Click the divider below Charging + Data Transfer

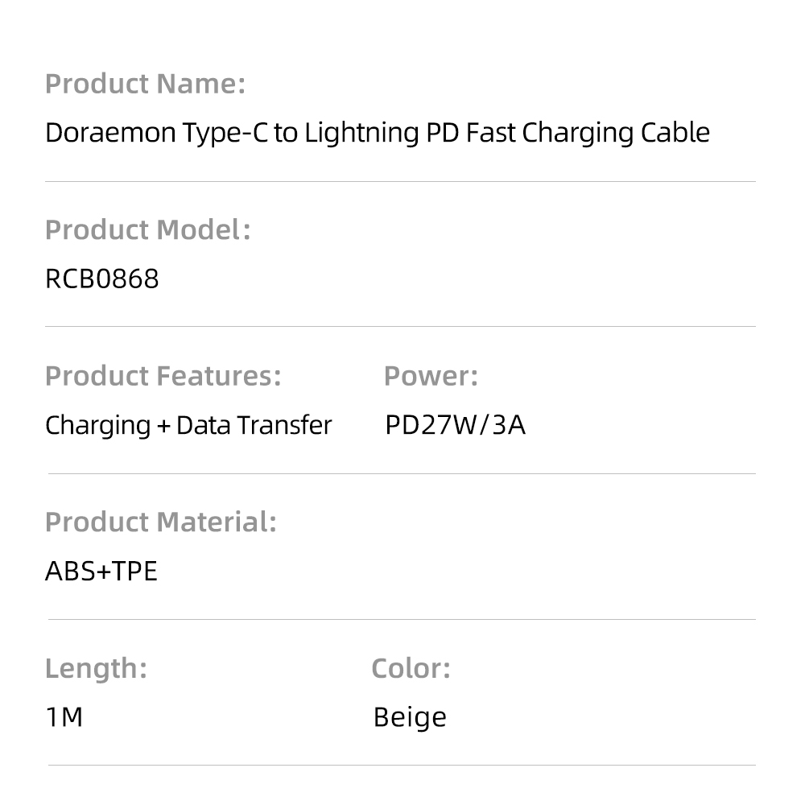tap(400, 473)
